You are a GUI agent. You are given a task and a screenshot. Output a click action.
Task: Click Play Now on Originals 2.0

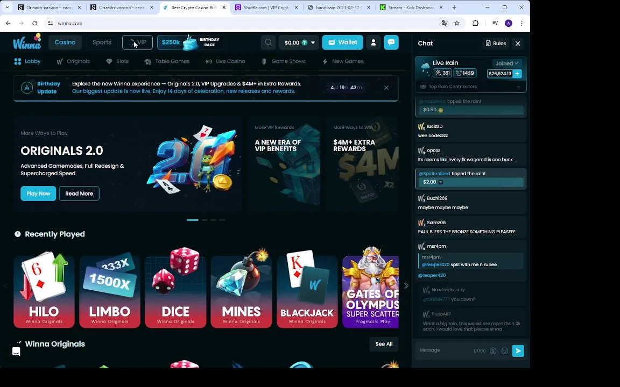(x=38, y=193)
